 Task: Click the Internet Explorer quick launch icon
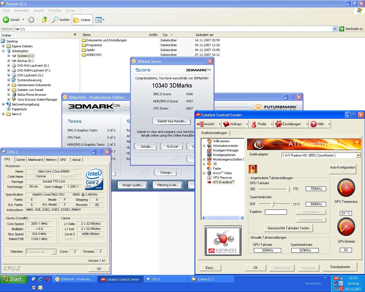pyautogui.click(x=40, y=279)
